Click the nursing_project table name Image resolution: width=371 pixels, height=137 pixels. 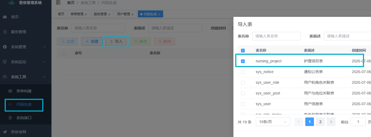tap(269, 61)
